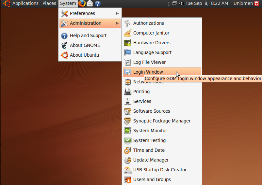
Task: Open System Testing
Action: pyautogui.click(x=162, y=140)
